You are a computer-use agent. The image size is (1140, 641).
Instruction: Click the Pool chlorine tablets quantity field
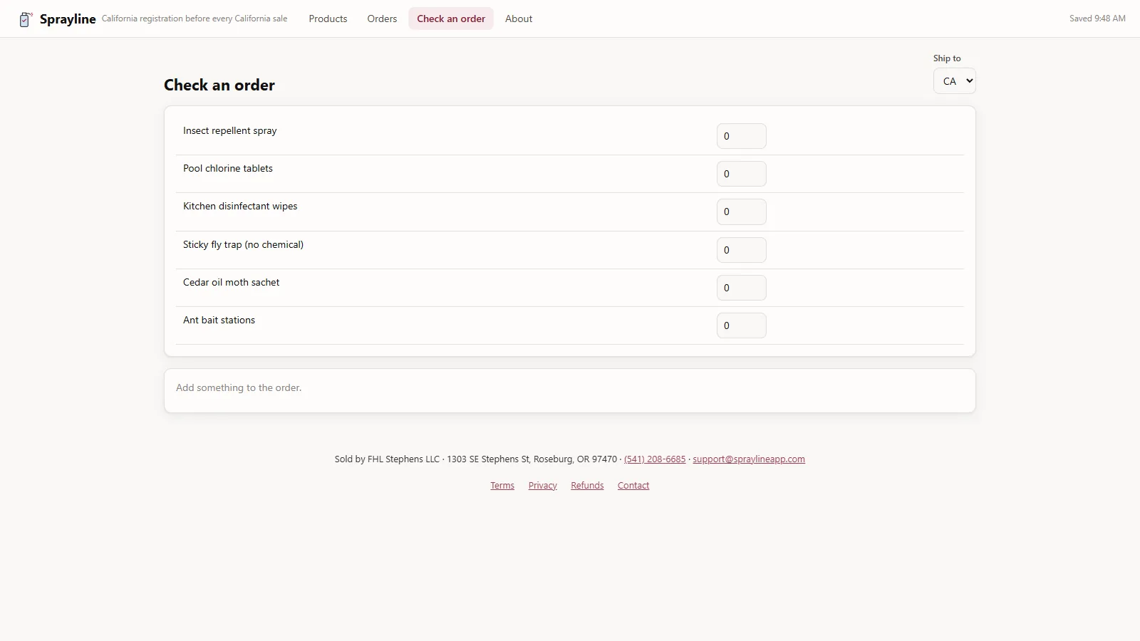tap(741, 174)
